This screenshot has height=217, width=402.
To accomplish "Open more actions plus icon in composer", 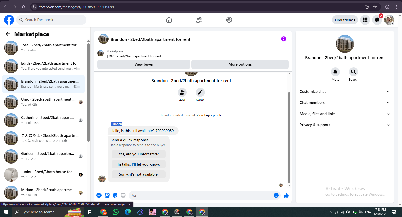I will (x=99, y=195).
